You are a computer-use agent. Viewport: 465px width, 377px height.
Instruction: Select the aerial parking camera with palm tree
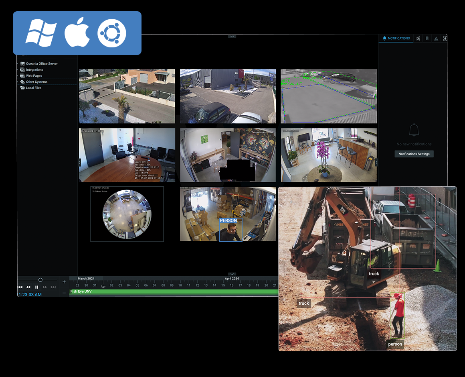(127, 96)
